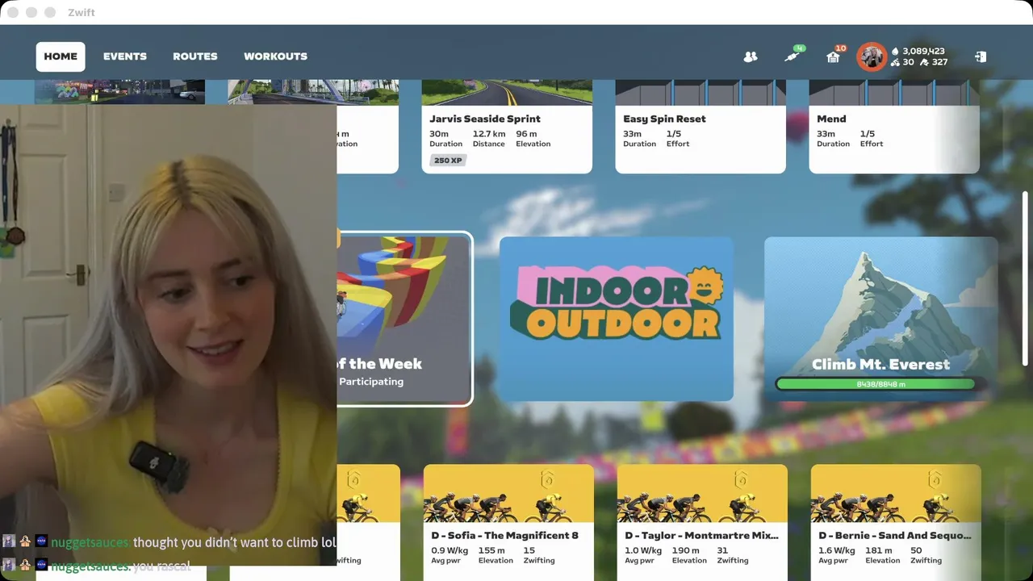
Task: Open the ROUTES tab
Action: 195,56
